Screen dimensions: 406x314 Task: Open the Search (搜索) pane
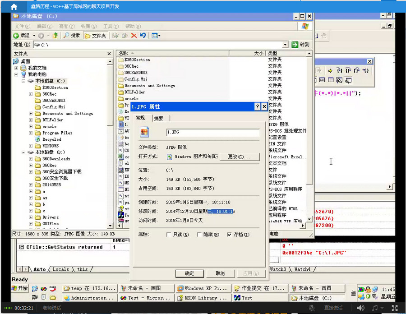pyautogui.click(x=71, y=36)
